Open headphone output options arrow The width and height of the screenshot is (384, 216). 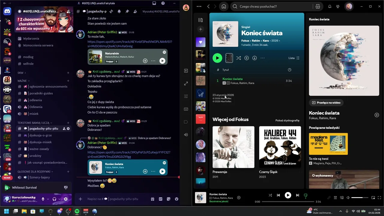coord(59,199)
